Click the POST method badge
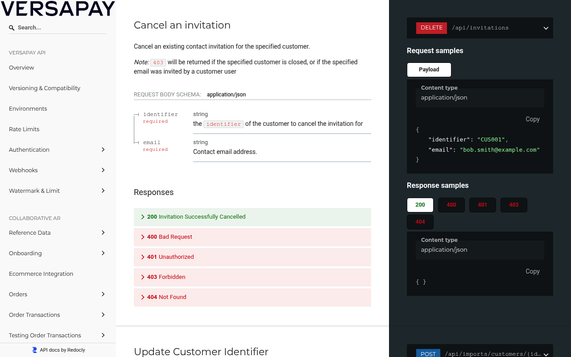Viewport: 571px width, 357px height. click(428, 353)
